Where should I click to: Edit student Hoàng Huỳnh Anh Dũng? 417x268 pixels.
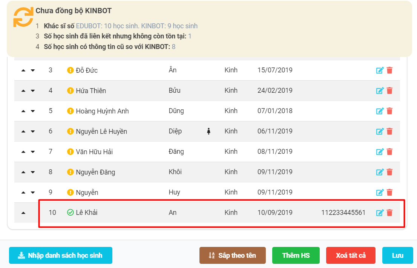[x=380, y=111]
